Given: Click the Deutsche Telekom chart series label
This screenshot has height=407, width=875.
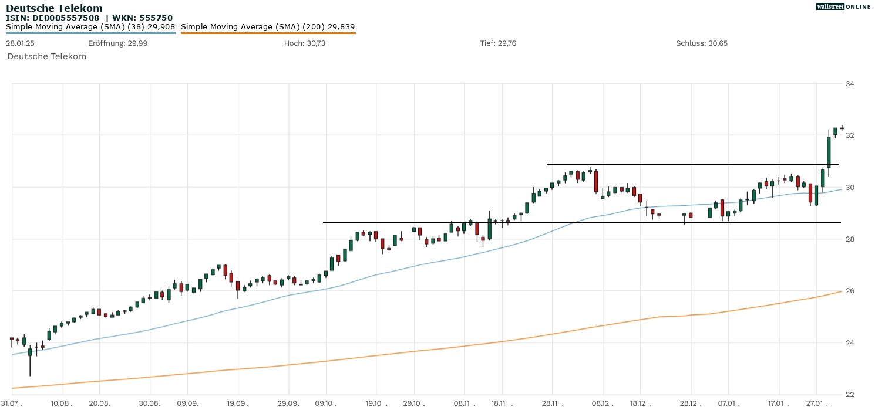Looking at the screenshot, I should coord(47,56).
